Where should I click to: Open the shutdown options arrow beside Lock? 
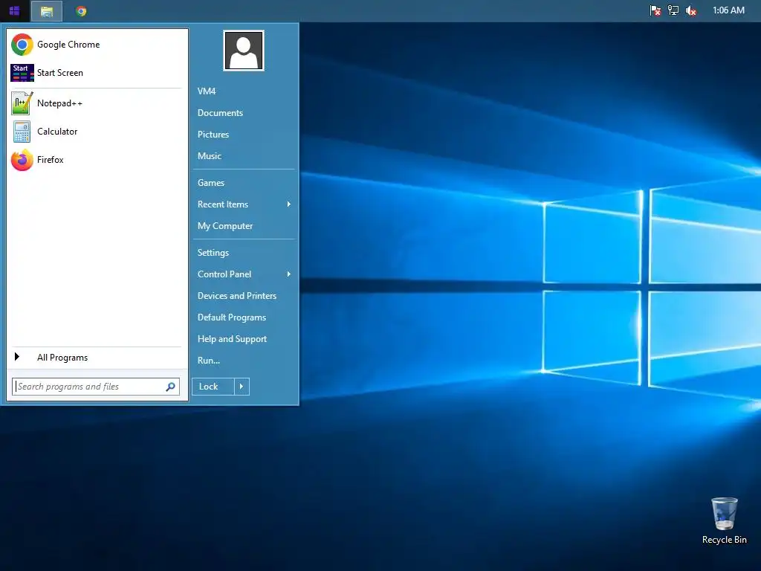[242, 387]
